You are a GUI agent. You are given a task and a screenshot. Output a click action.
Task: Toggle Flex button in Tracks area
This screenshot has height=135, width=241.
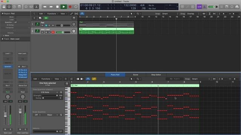pyautogui.click(x=76, y=13)
